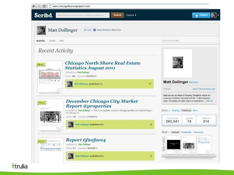Click the browser forward arrow

[39, 6]
